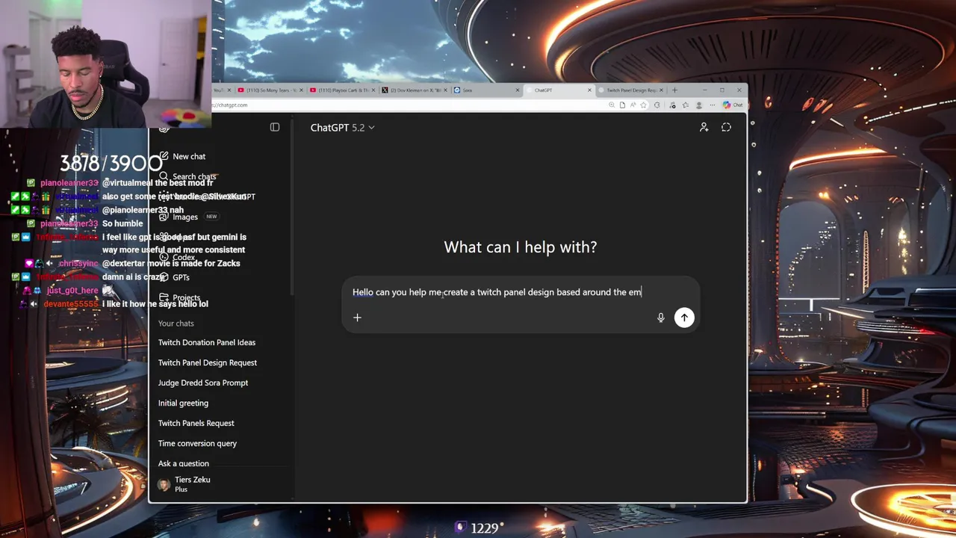Click the Search chats magnifier icon
Image resolution: width=956 pixels, height=538 pixels.
[164, 176]
